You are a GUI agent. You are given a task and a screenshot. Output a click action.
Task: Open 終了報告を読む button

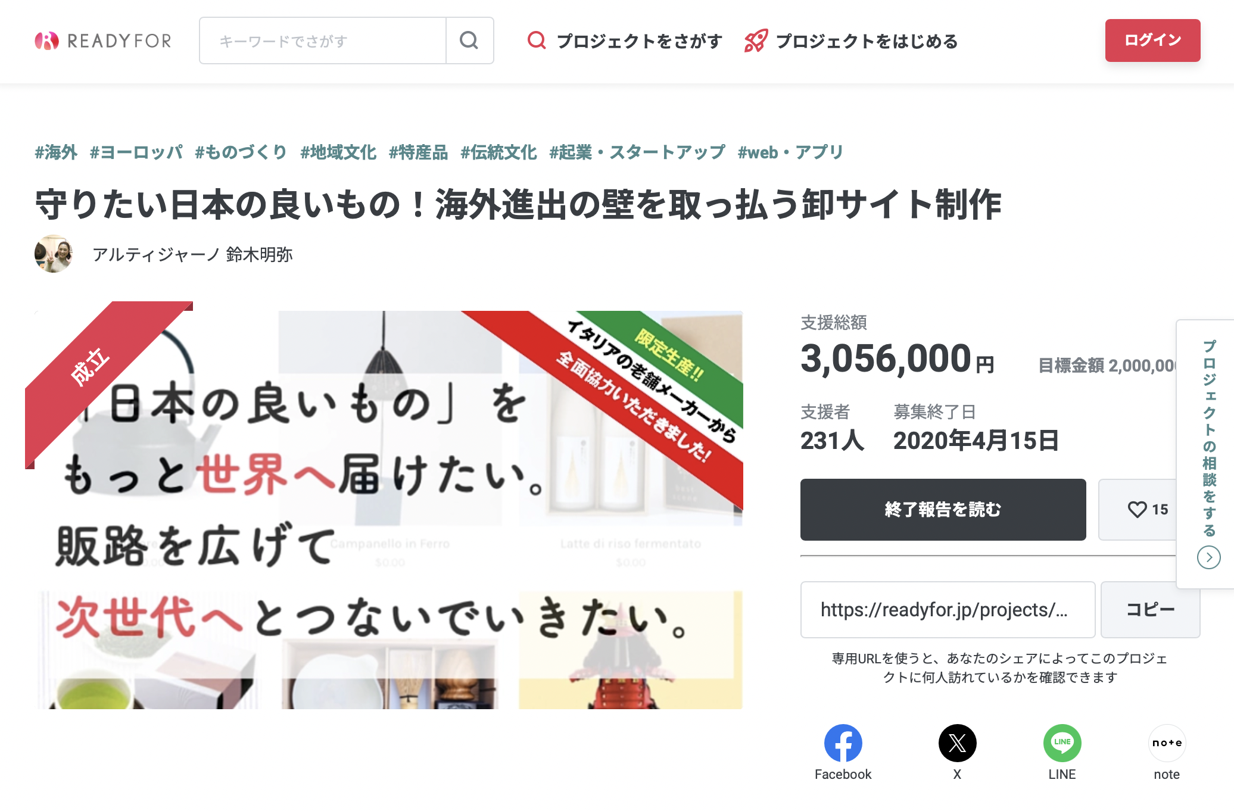(x=943, y=510)
